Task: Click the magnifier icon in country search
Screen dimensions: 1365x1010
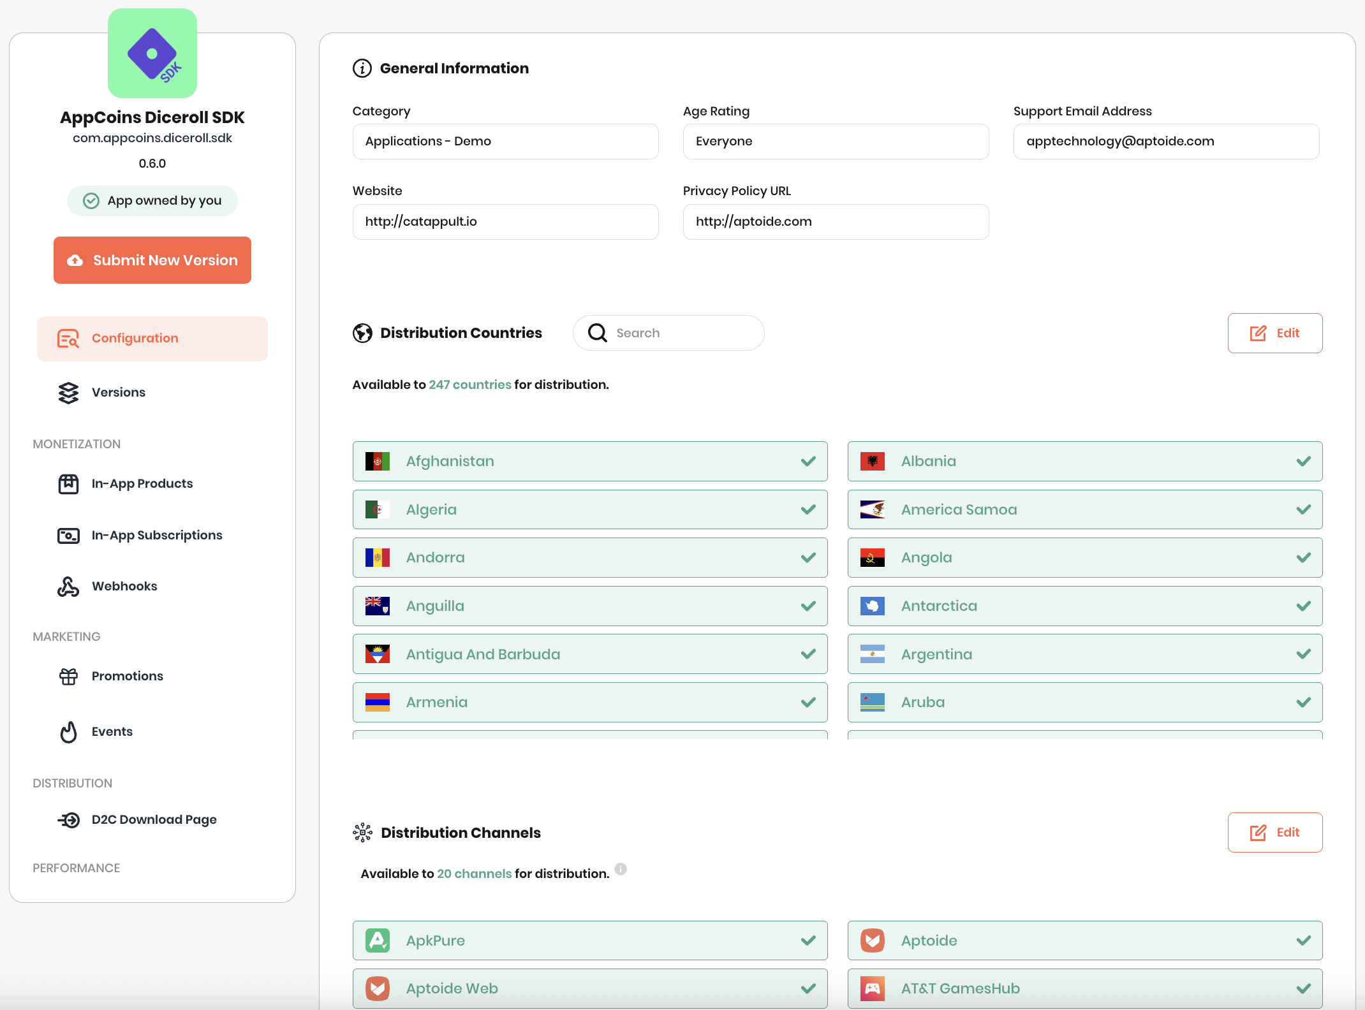Action: point(598,333)
